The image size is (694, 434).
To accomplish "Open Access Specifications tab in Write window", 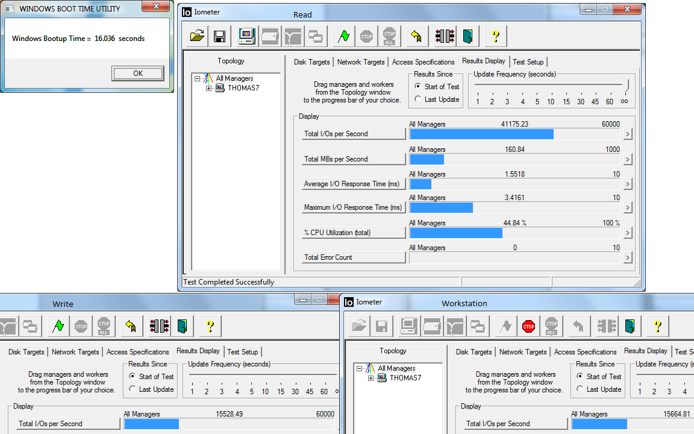I will pos(137,352).
